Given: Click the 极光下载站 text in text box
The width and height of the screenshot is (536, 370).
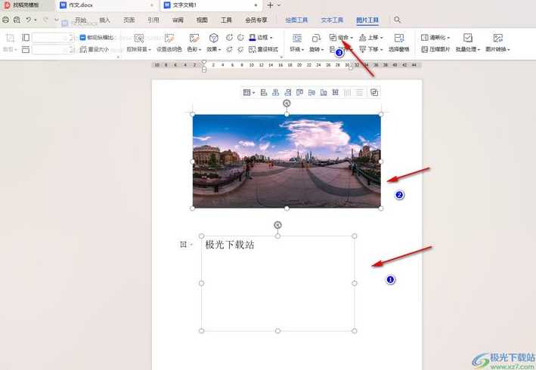Looking at the screenshot, I should click(x=229, y=245).
